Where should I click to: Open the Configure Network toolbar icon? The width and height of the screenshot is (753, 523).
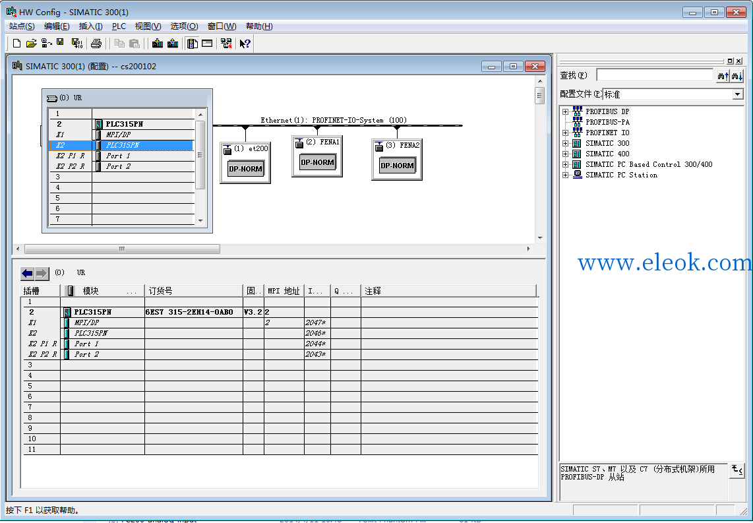point(226,44)
